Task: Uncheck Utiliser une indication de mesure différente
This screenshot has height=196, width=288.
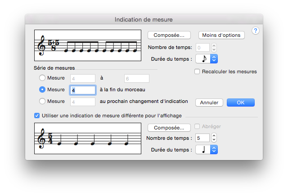Action: tap(37, 116)
